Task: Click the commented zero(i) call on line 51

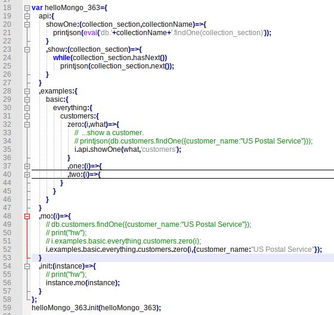Action: pos(123,241)
